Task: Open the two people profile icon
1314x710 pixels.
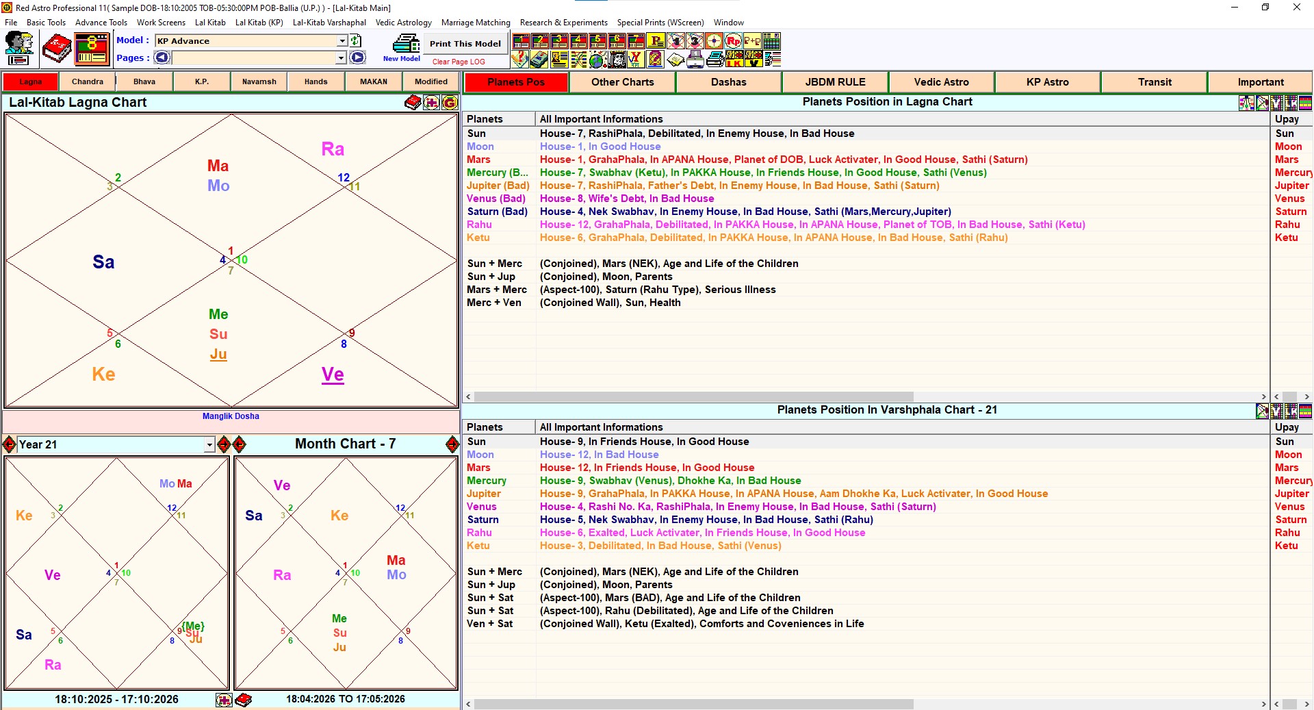Action: pyautogui.click(x=19, y=48)
